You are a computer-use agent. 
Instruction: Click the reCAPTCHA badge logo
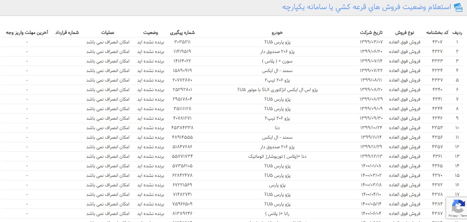[x=458, y=206]
